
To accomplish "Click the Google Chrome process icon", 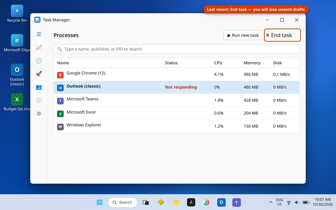I will (x=60, y=75).
